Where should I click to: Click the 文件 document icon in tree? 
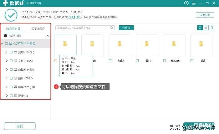(15, 61)
